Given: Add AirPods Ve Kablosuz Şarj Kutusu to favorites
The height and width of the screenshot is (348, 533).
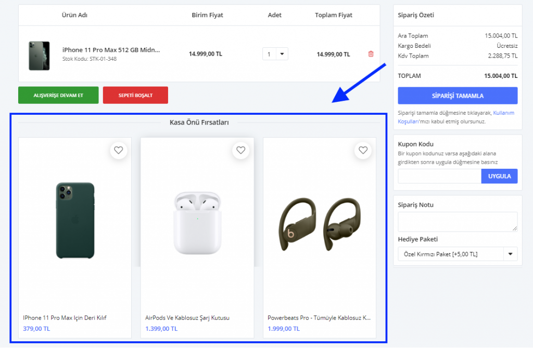Looking at the screenshot, I should (x=240, y=150).
